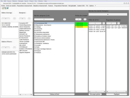Open the Gestion ORC menu
Image resolution: width=130 pixels, height=98 pixels.
point(81,6)
